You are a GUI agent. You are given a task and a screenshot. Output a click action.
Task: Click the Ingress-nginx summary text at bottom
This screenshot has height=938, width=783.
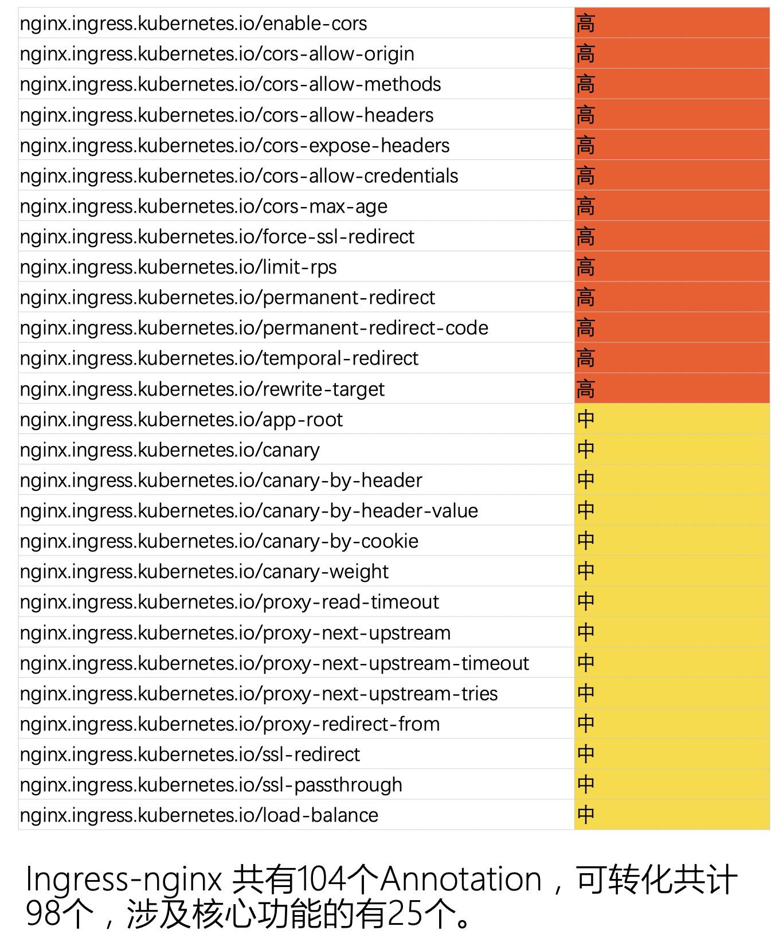tap(381, 896)
